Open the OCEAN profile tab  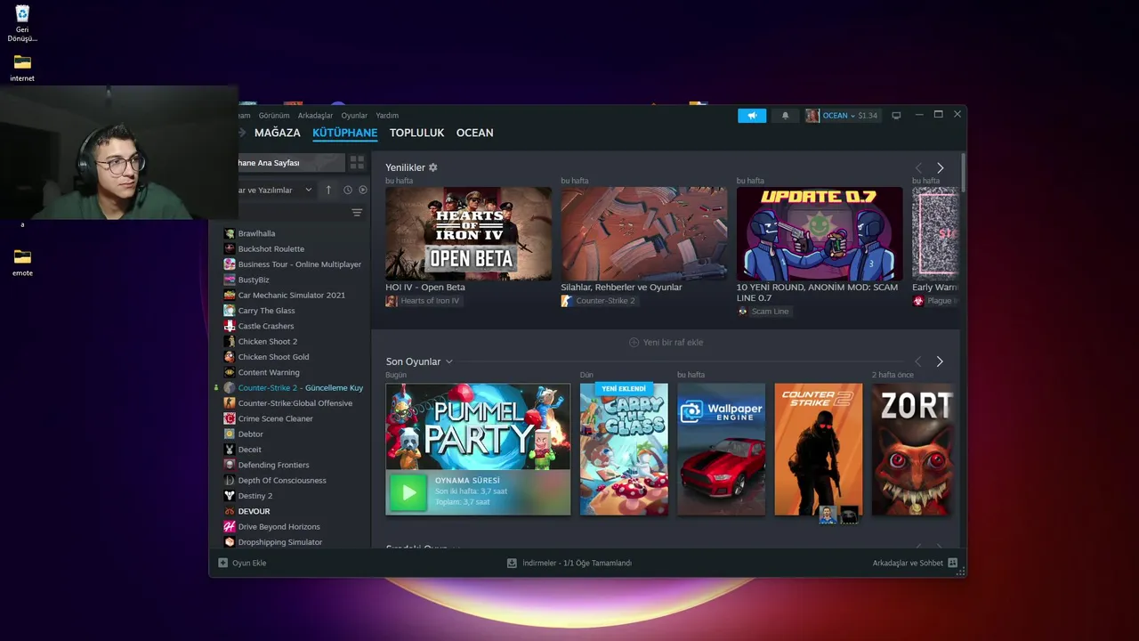[474, 133]
